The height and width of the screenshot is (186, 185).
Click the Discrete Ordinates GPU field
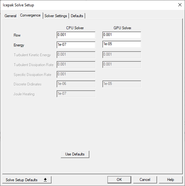[122, 84]
